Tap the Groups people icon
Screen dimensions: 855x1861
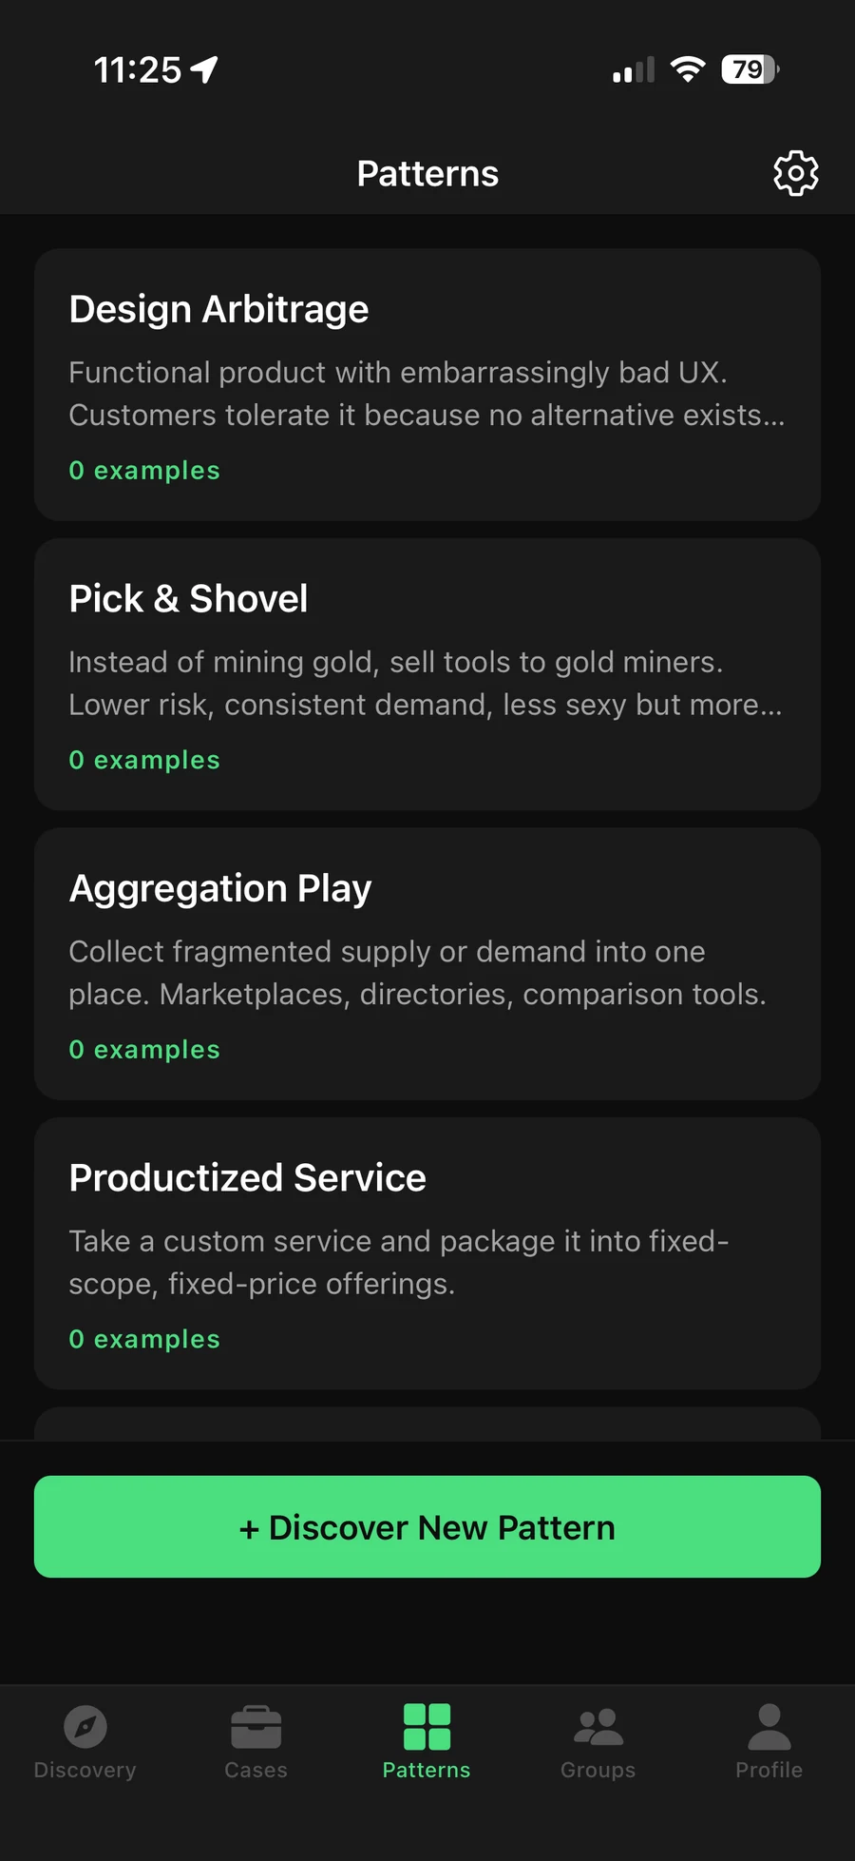coord(598,1726)
